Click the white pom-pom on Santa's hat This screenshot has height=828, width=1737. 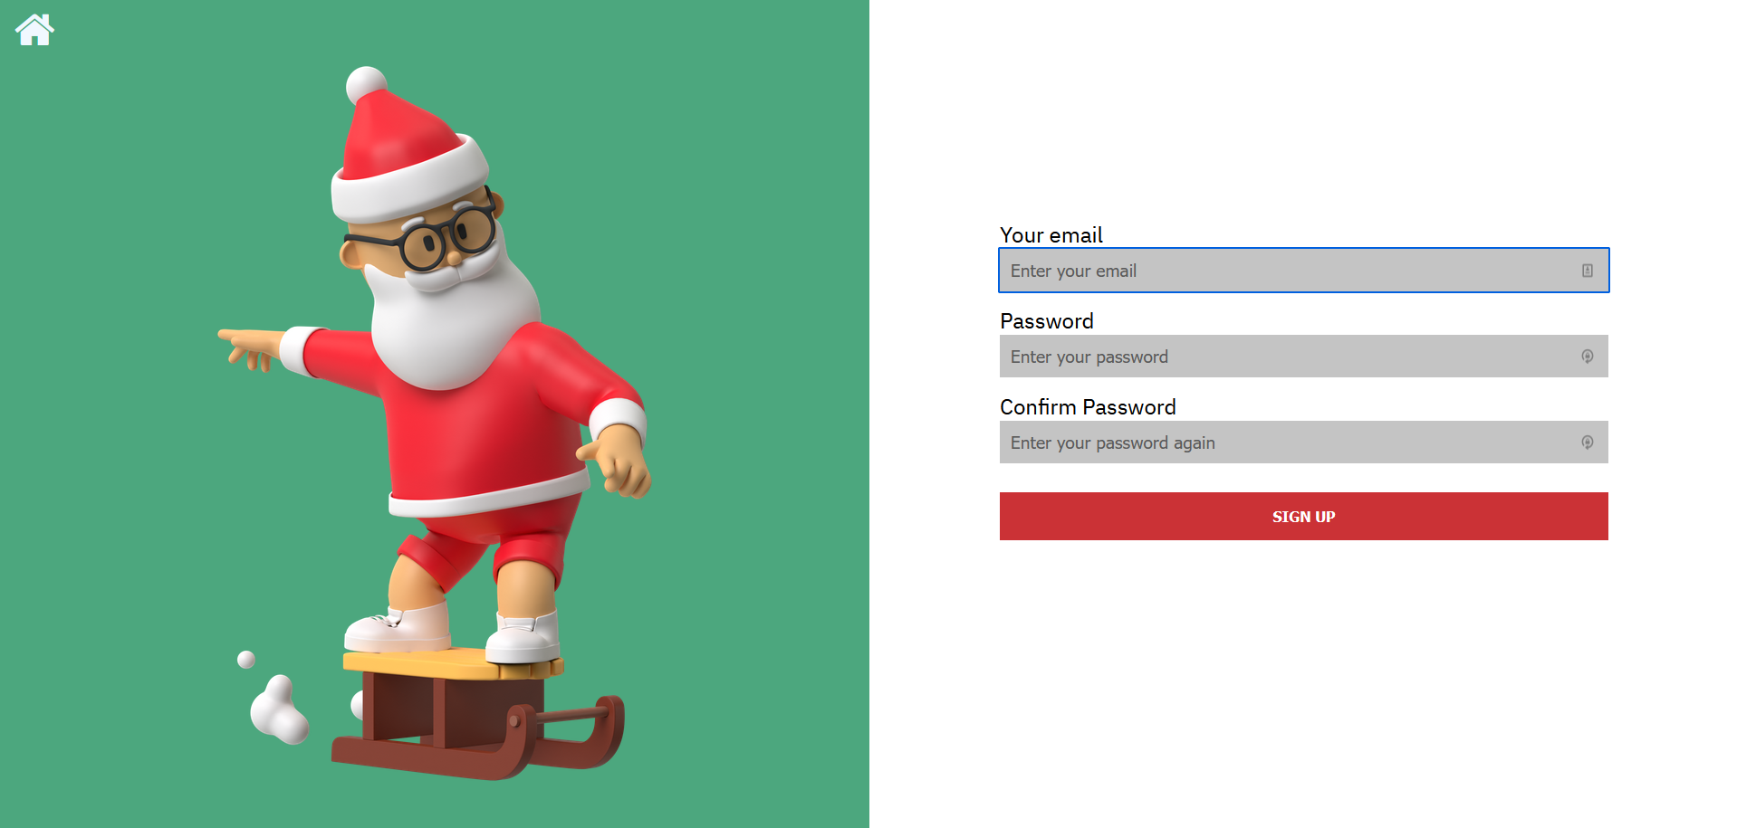click(x=367, y=85)
